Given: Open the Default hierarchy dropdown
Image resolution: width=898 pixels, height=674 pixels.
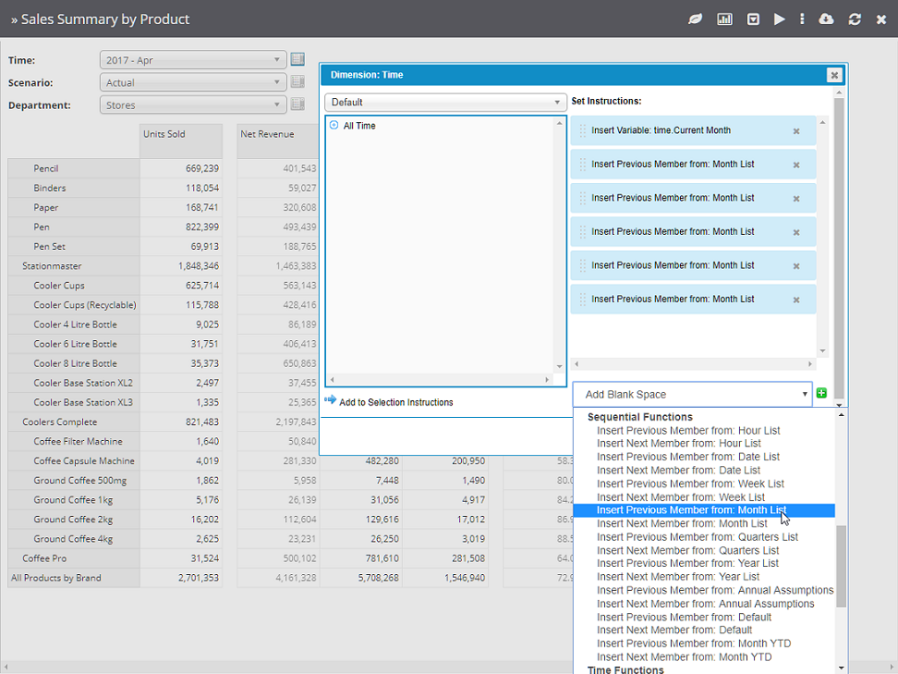Looking at the screenshot, I should click(x=445, y=103).
